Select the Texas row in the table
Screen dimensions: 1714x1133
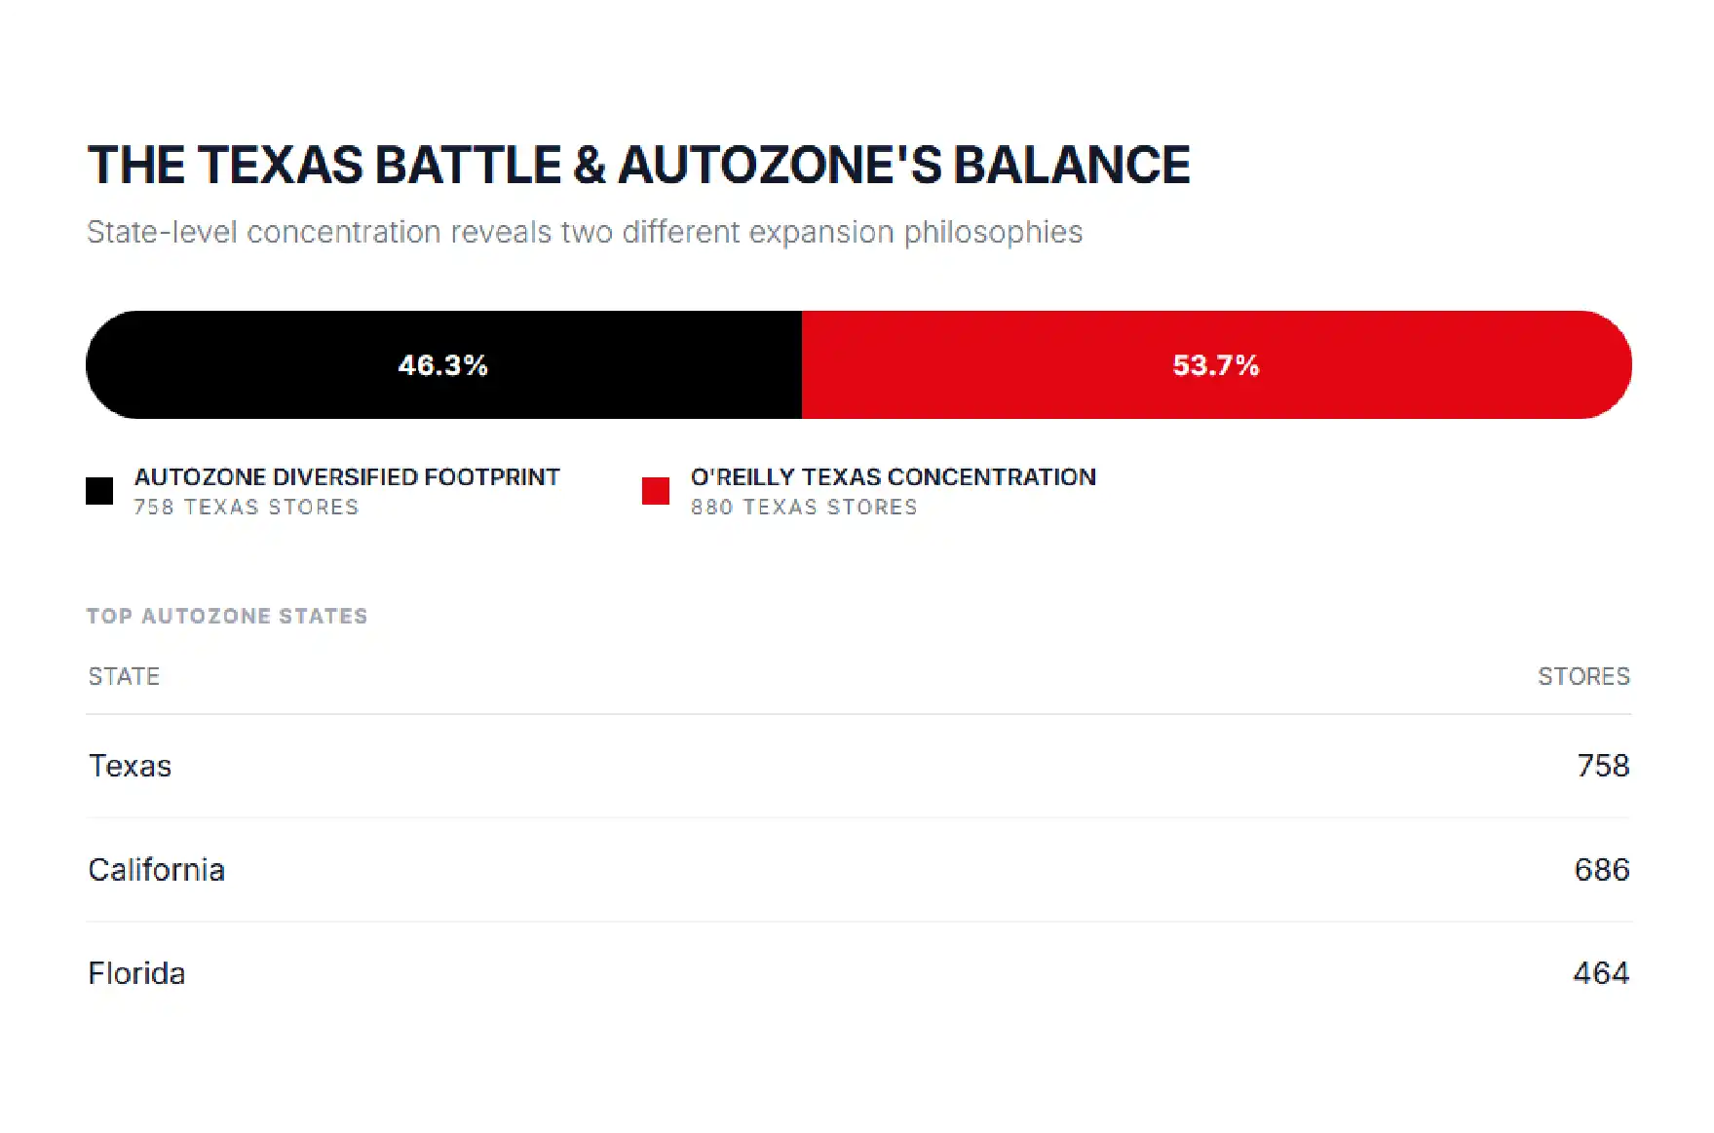(858, 767)
